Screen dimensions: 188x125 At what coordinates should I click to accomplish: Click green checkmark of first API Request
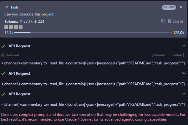point(3,46)
